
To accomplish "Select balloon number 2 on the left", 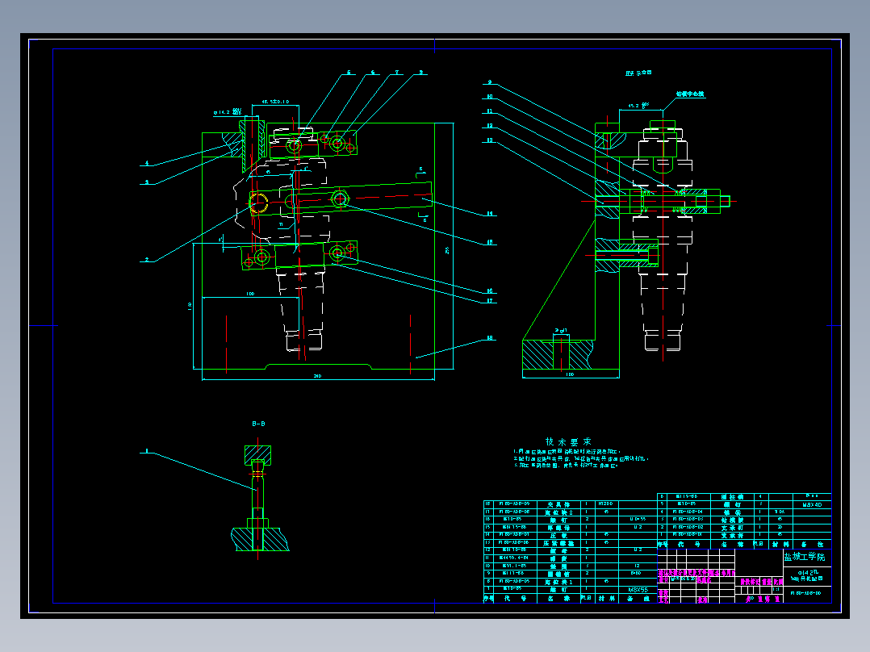I will (147, 259).
